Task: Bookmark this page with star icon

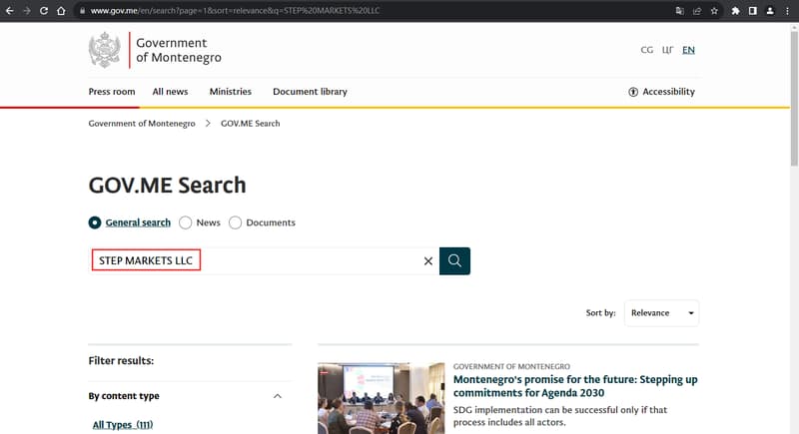Action: pos(714,11)
